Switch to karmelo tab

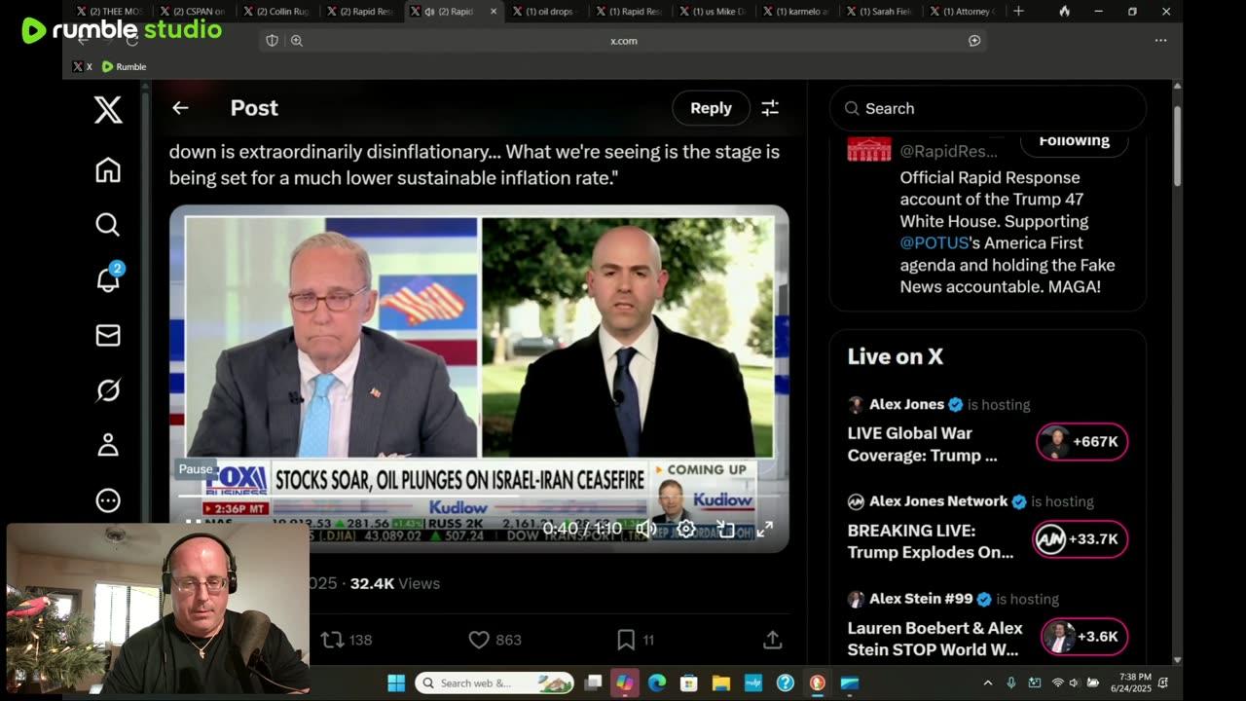tap(794, 12)
